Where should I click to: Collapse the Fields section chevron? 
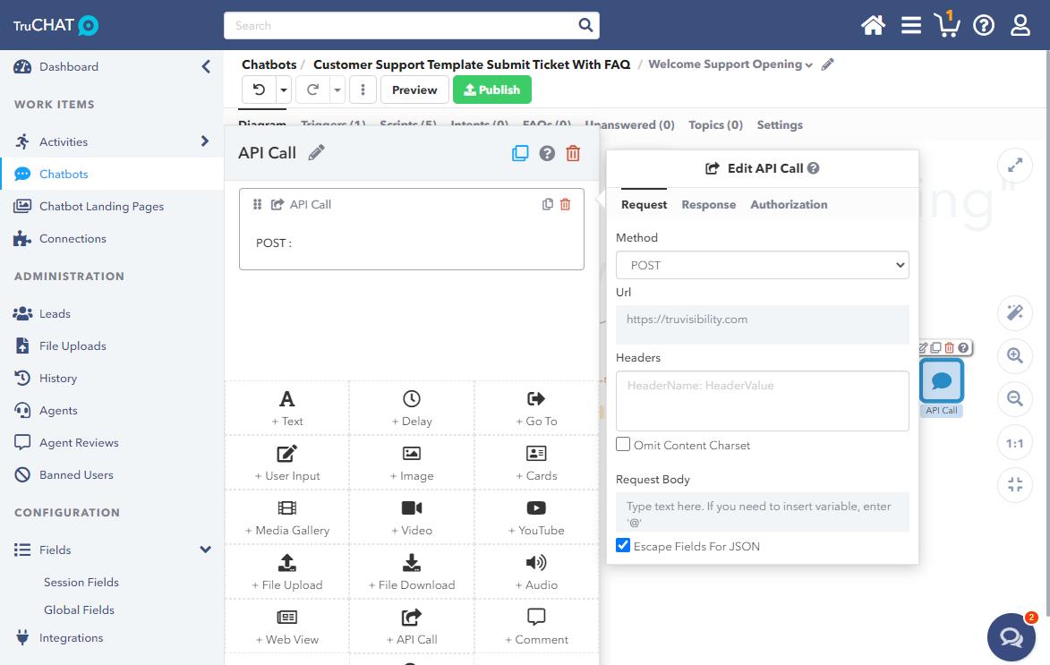coord(206,550)
